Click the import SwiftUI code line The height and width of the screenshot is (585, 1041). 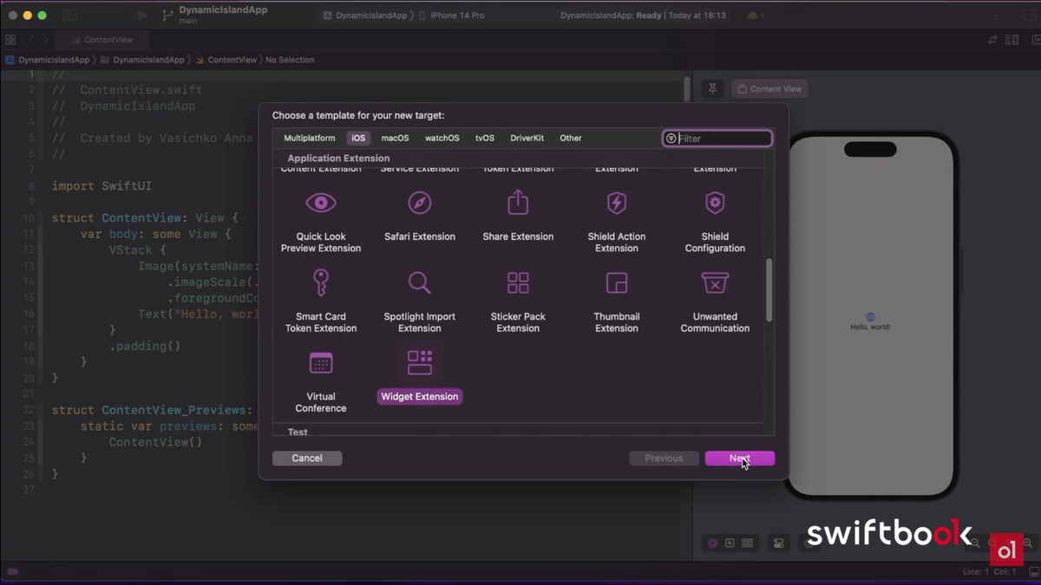101,186
